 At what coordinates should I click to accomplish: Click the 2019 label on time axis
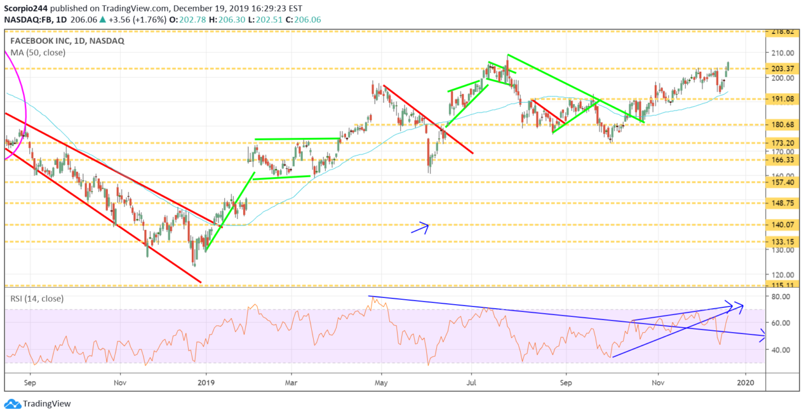206,383
